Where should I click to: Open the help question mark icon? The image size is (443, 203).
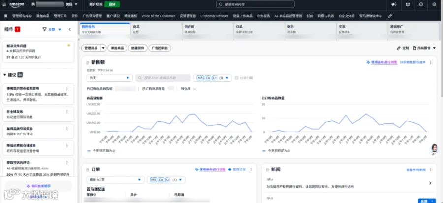pyautogui.click(x=421, y=4)
